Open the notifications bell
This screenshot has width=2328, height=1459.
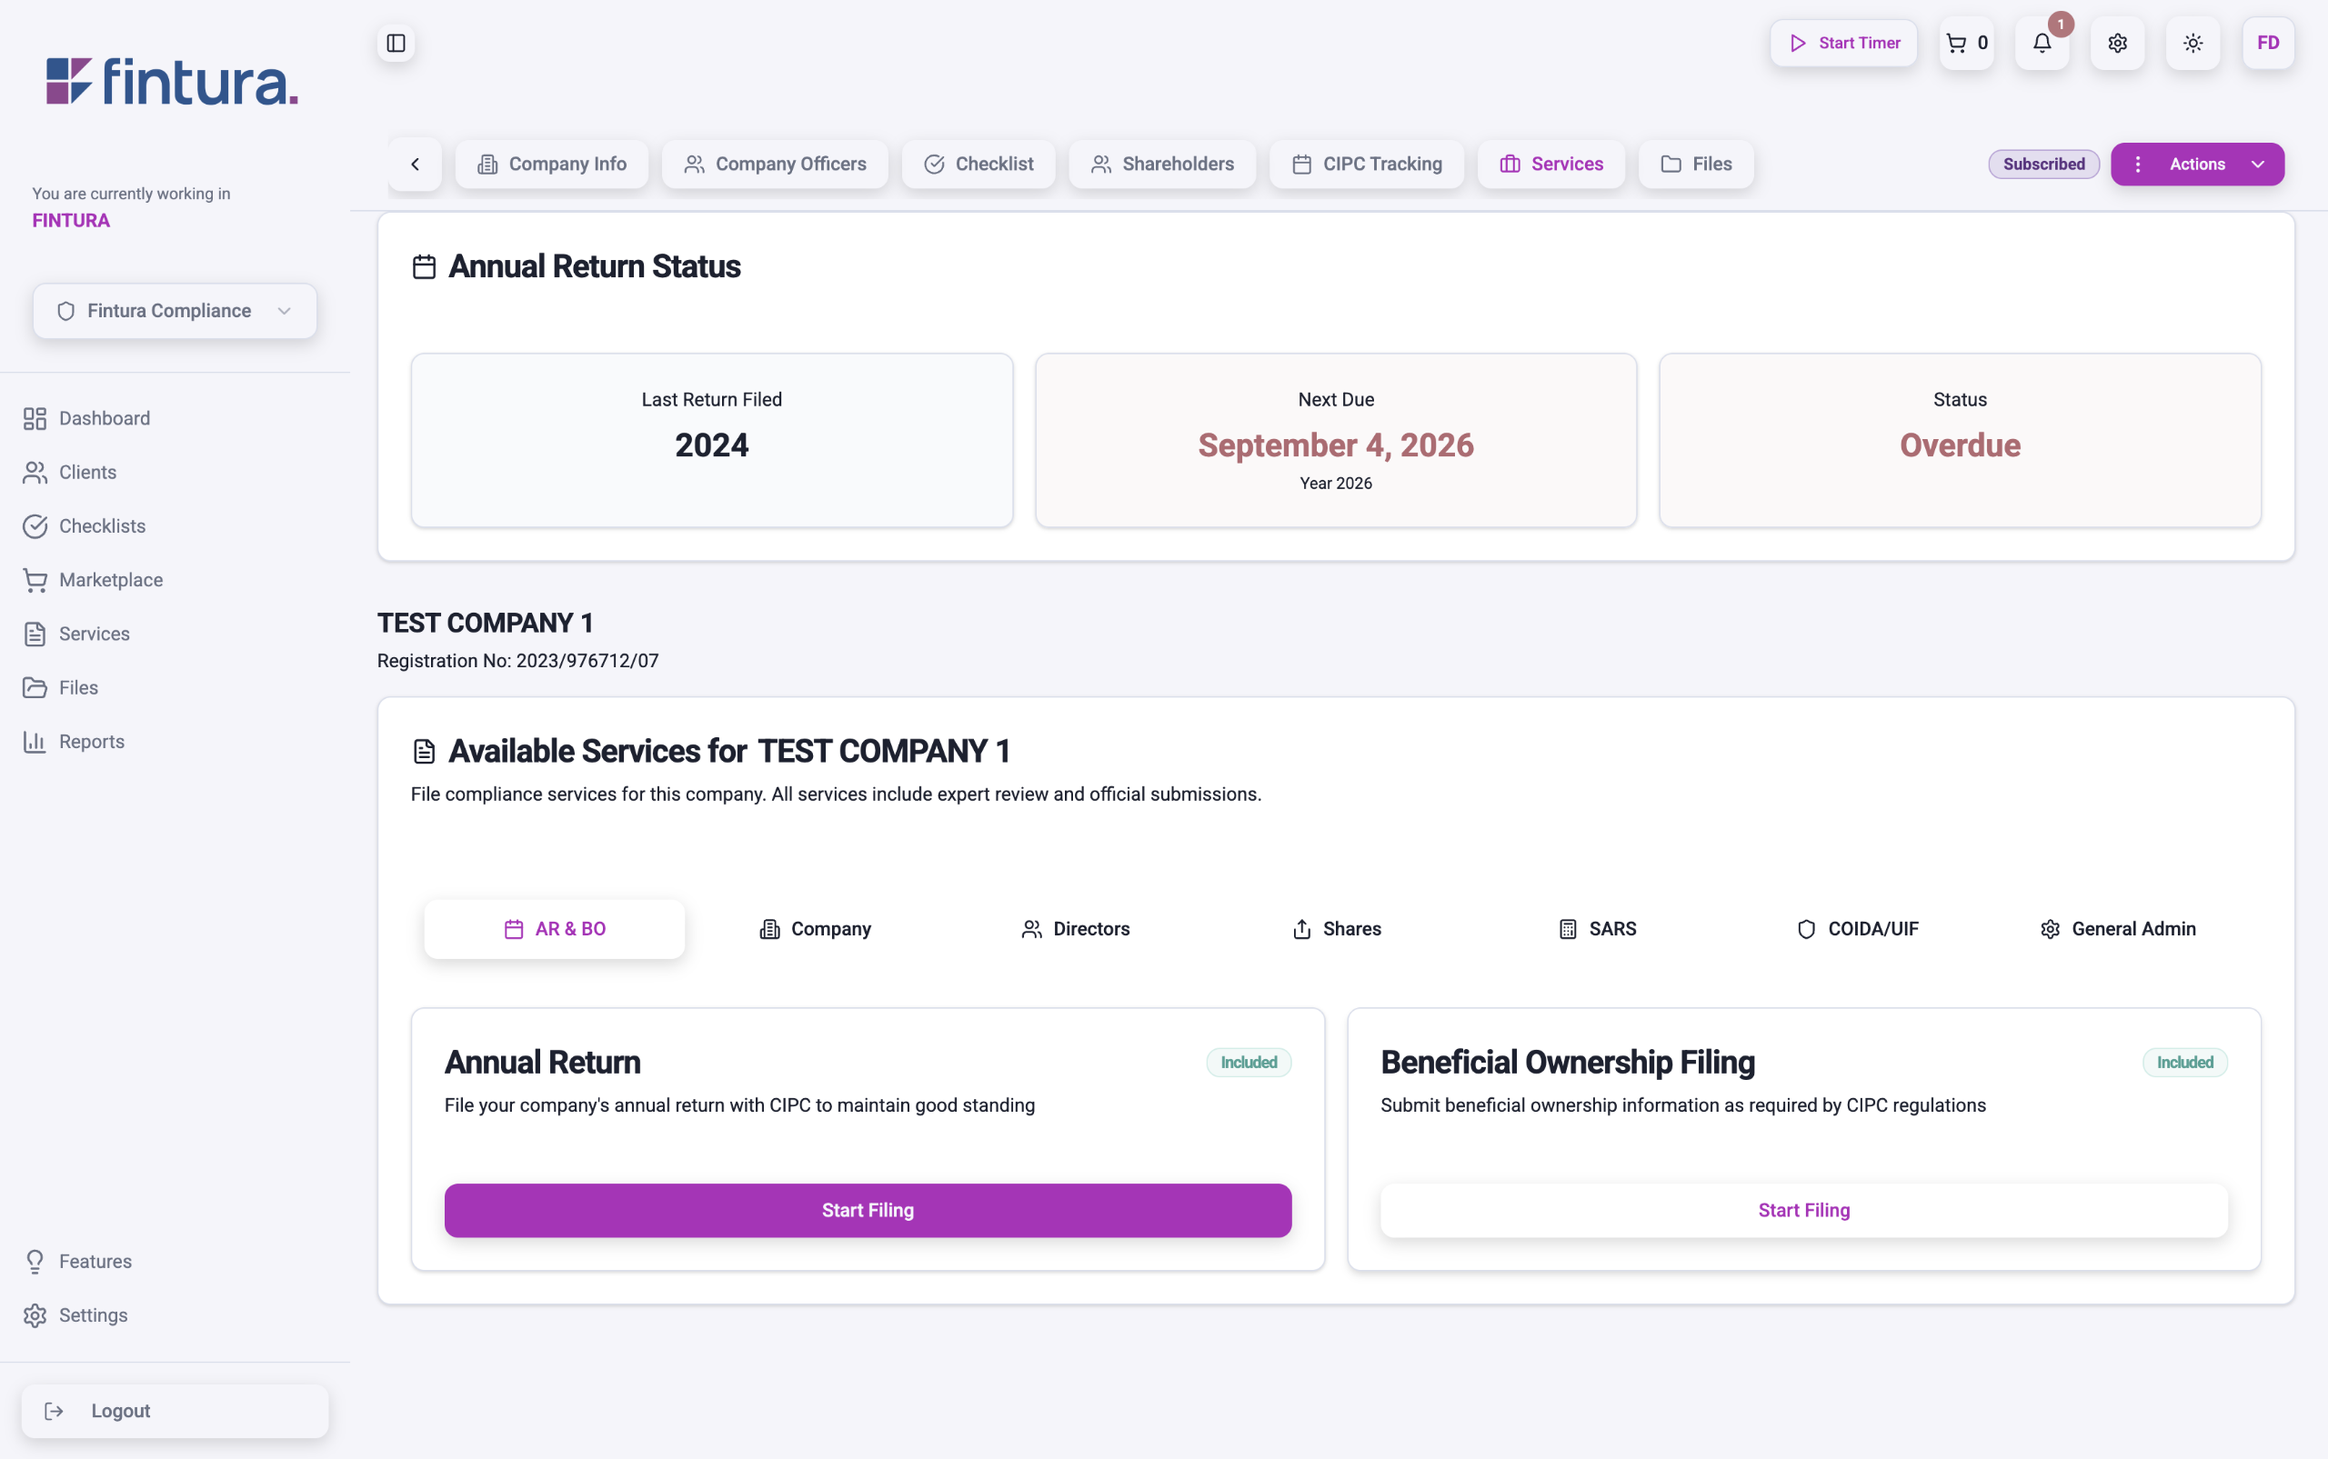[2042, 43]
